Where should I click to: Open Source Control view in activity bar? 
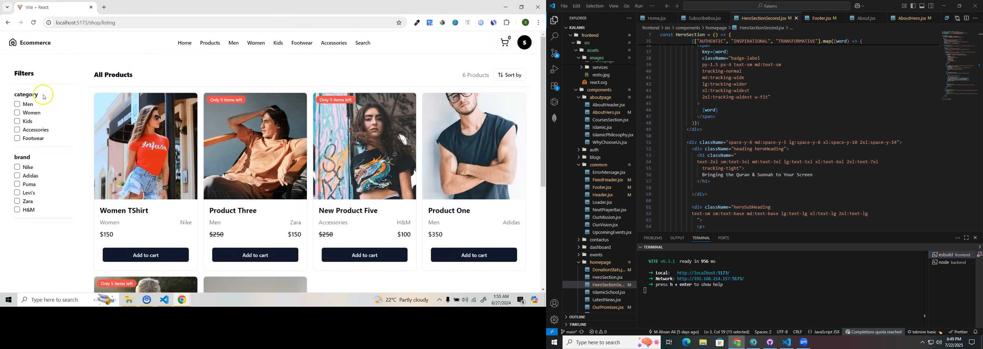coord(554,53)
